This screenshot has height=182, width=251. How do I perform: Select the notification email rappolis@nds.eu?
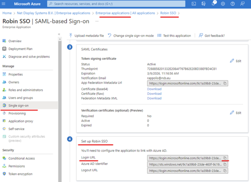coord(159,78)
